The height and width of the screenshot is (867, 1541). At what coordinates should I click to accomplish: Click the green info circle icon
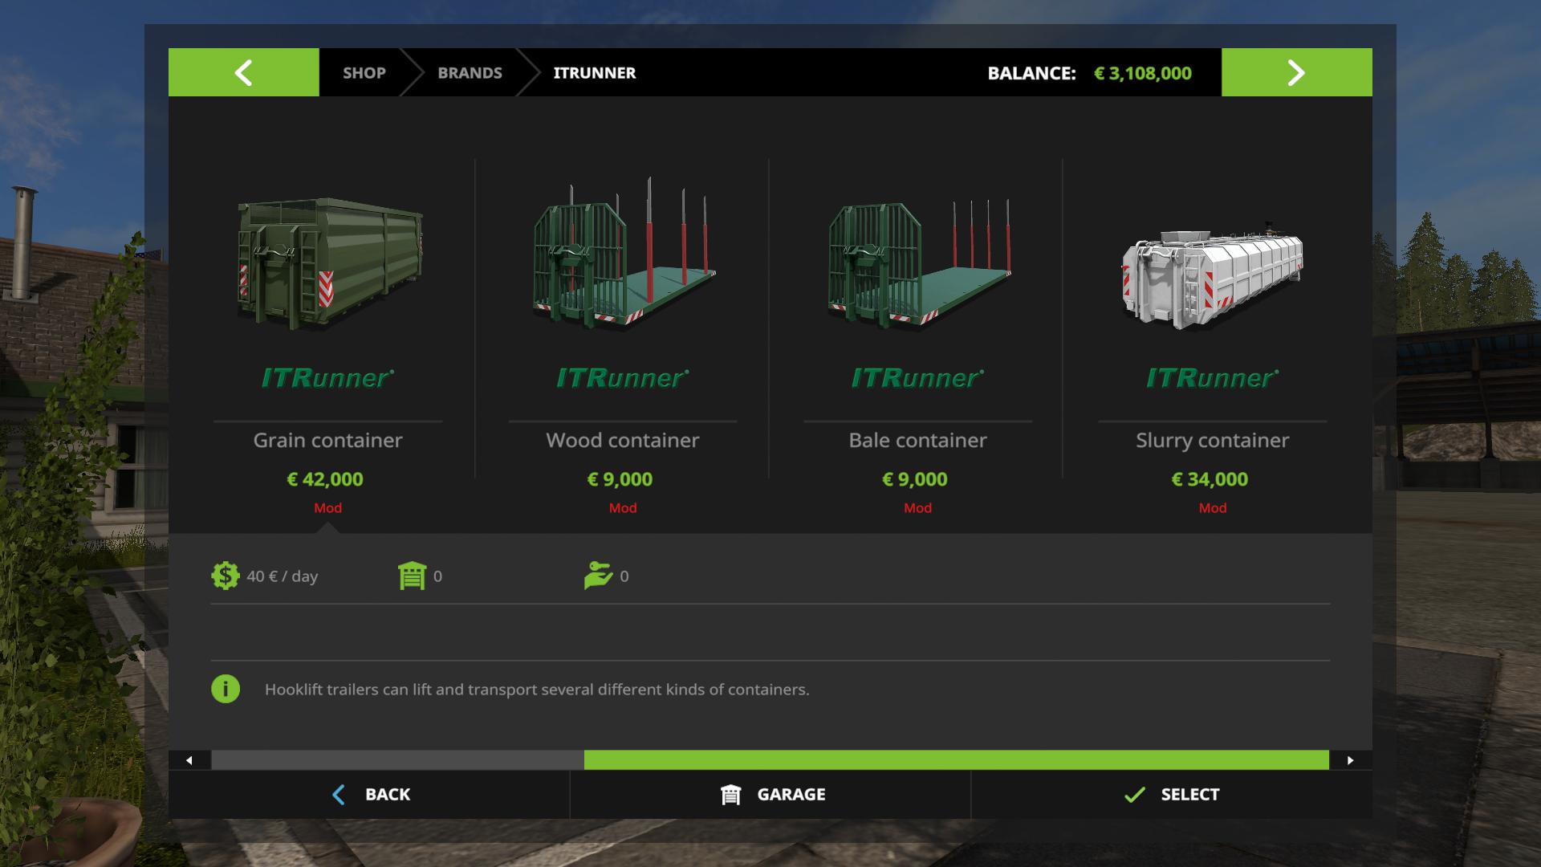pos(226,689)
